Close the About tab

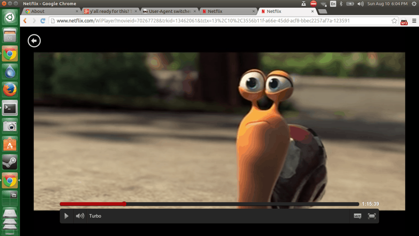coord(77,11)
